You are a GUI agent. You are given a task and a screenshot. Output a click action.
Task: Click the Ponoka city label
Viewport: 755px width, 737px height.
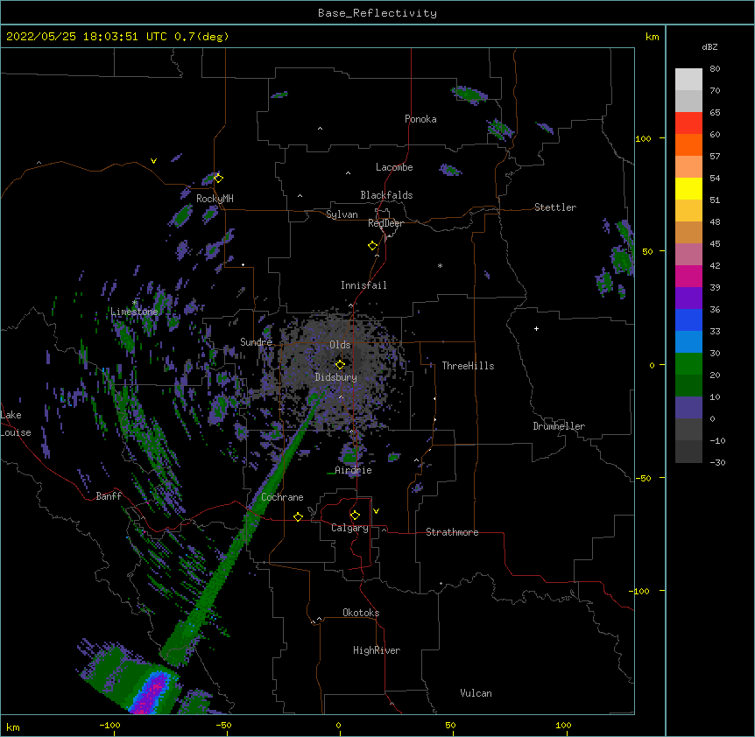(x=420, y=119)
